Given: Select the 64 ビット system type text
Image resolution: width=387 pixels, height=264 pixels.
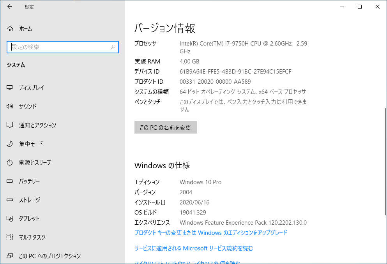Looking at the screenshot, I should click(x=243, y=92).
